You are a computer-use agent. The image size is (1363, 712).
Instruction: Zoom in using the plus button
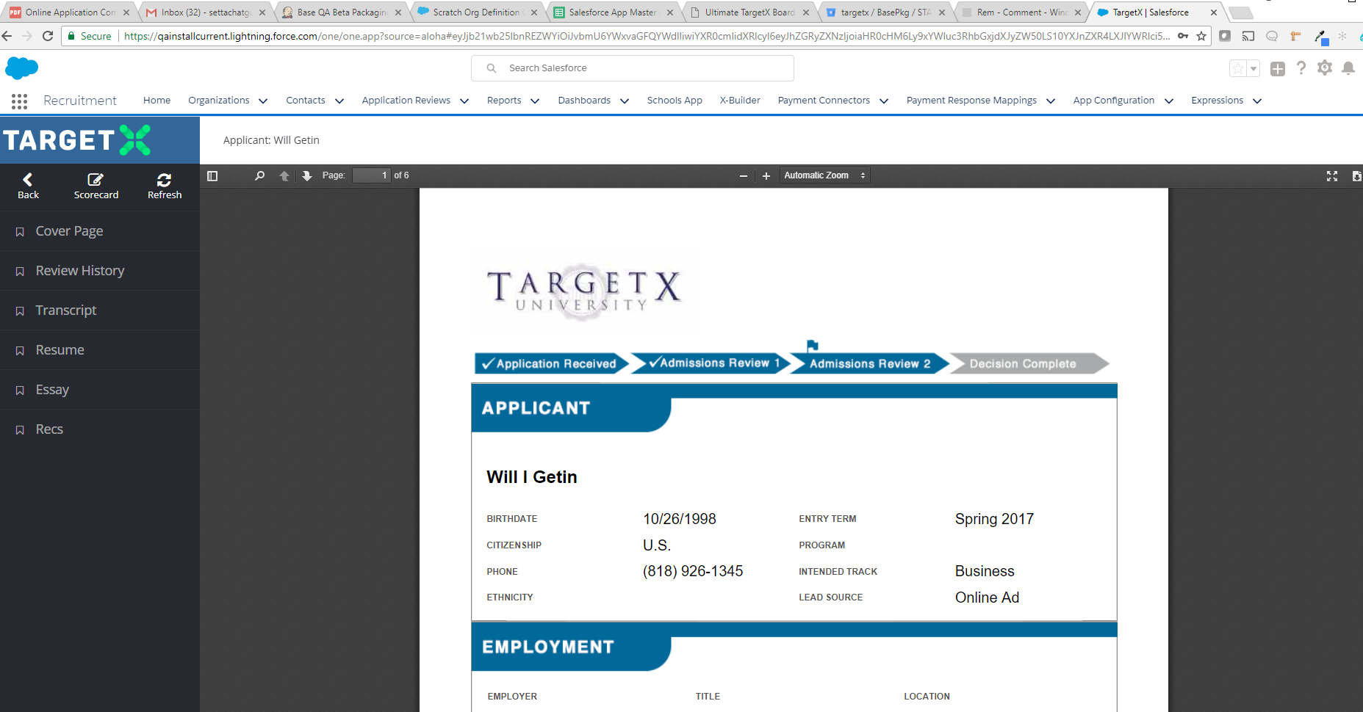point(766,176)
